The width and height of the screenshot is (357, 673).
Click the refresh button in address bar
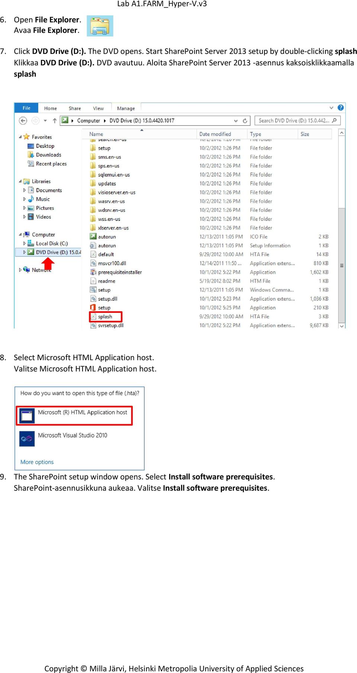(x=245, y=121)
